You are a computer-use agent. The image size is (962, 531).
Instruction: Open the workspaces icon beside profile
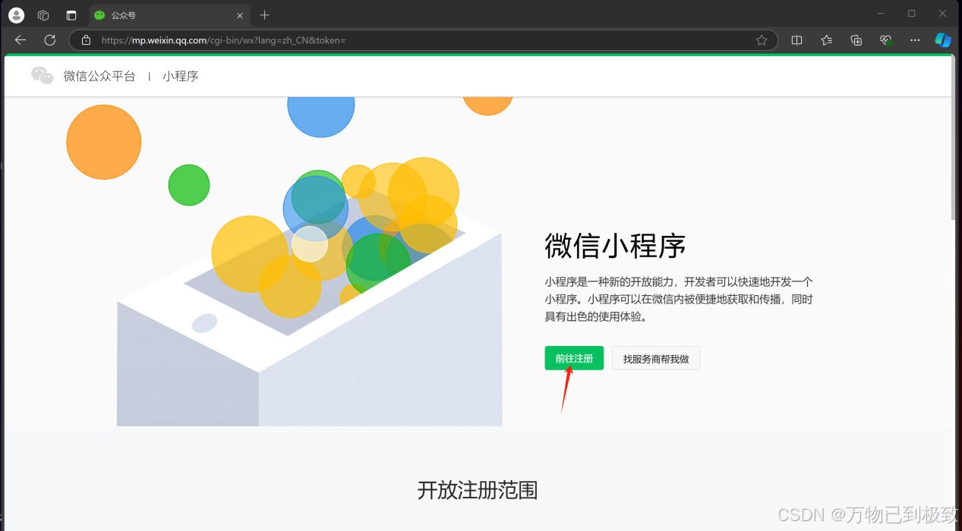point(43,15)
